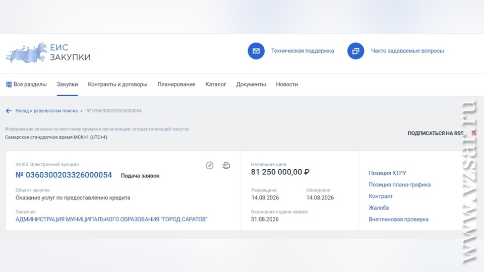Open the Планирование tab
Viewport: 484px width, 272px height.
(176, 84)
